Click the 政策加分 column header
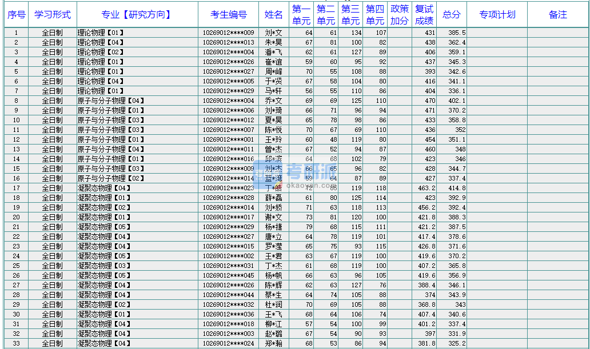 pos(400,15)
